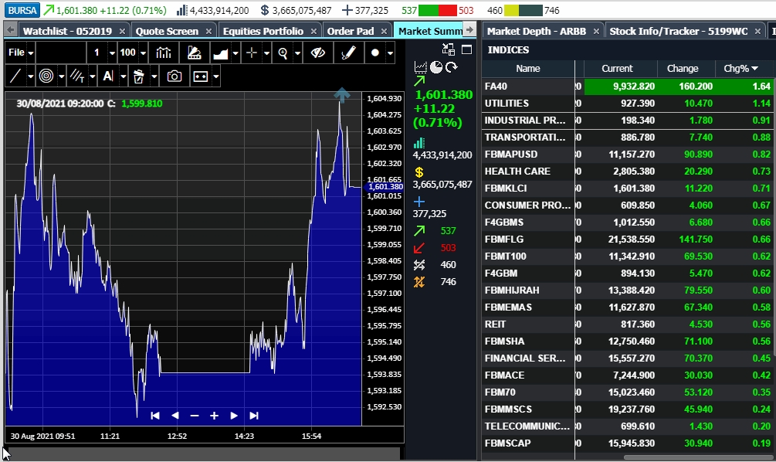Click the indices table horizontal scrollbar

tap(698, 457)
